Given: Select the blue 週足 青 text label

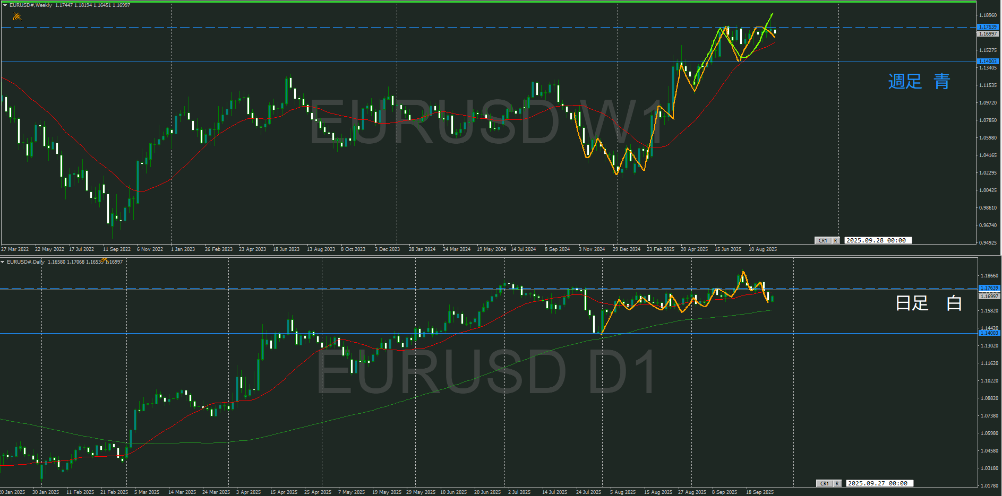Looking at the screenshot, I should point(919,81).
